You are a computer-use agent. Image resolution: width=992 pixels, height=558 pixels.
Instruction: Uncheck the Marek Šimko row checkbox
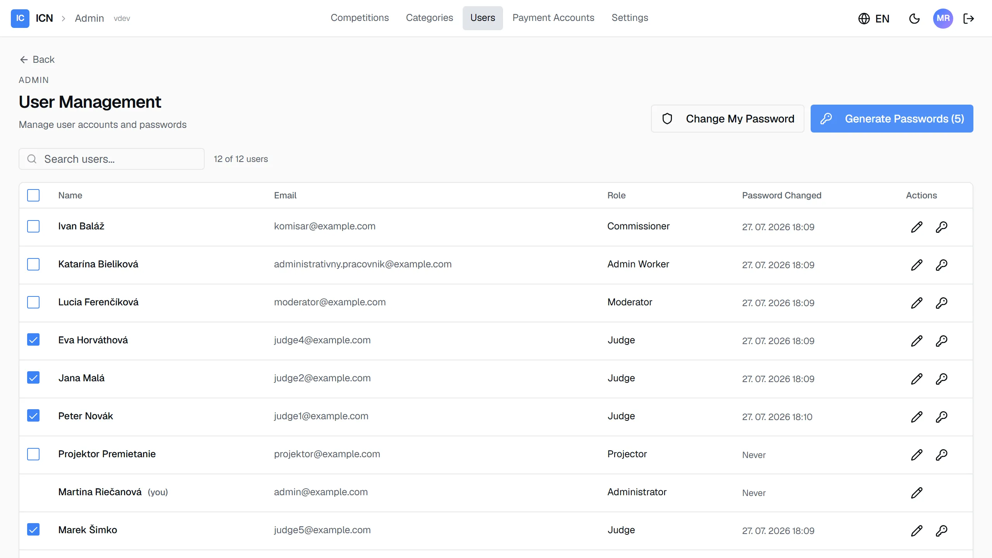(33, 529)
